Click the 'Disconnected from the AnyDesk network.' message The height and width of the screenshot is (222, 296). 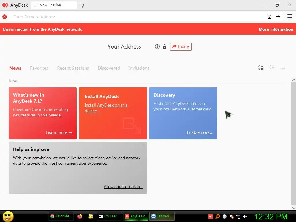[43, 29]
